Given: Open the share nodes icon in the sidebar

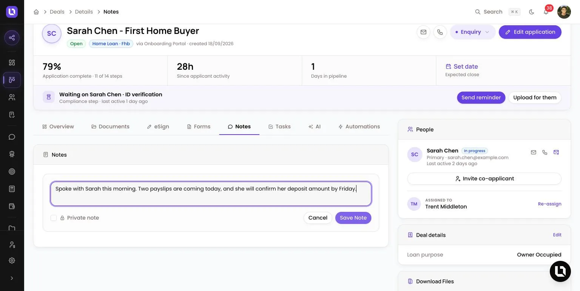Looking at the screenshot, I should [x=12, y=38].
